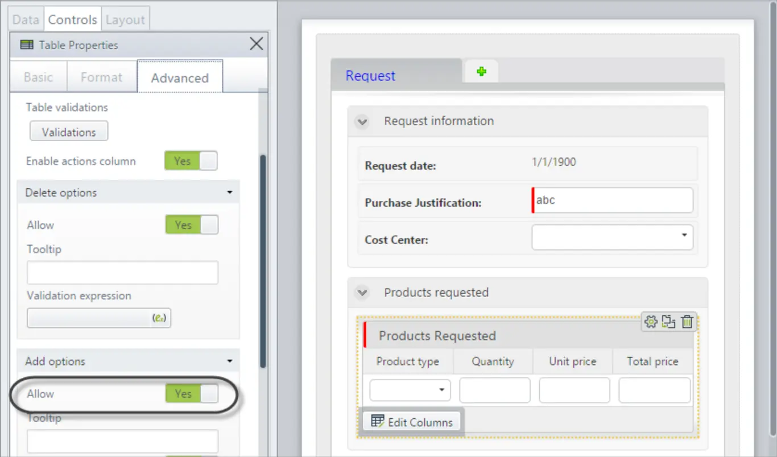Image resolution: width=777 pixels, height=457 pixels.
Task: Collapse the Add options section
Action: (x=230, y=361)
